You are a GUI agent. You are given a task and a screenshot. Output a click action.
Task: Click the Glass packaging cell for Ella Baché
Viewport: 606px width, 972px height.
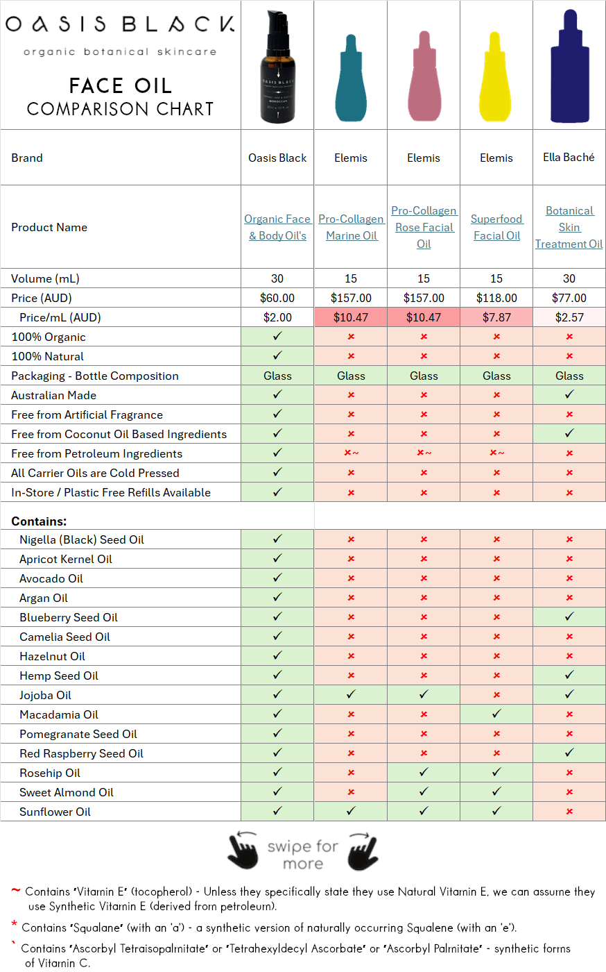[x=569, y=376]
